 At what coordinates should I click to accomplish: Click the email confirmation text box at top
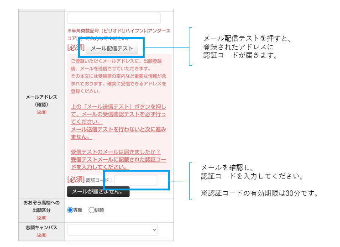click(114, 18)
